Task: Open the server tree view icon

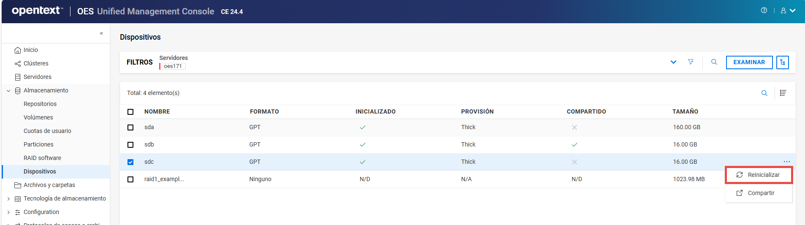Action: (782, 62)
